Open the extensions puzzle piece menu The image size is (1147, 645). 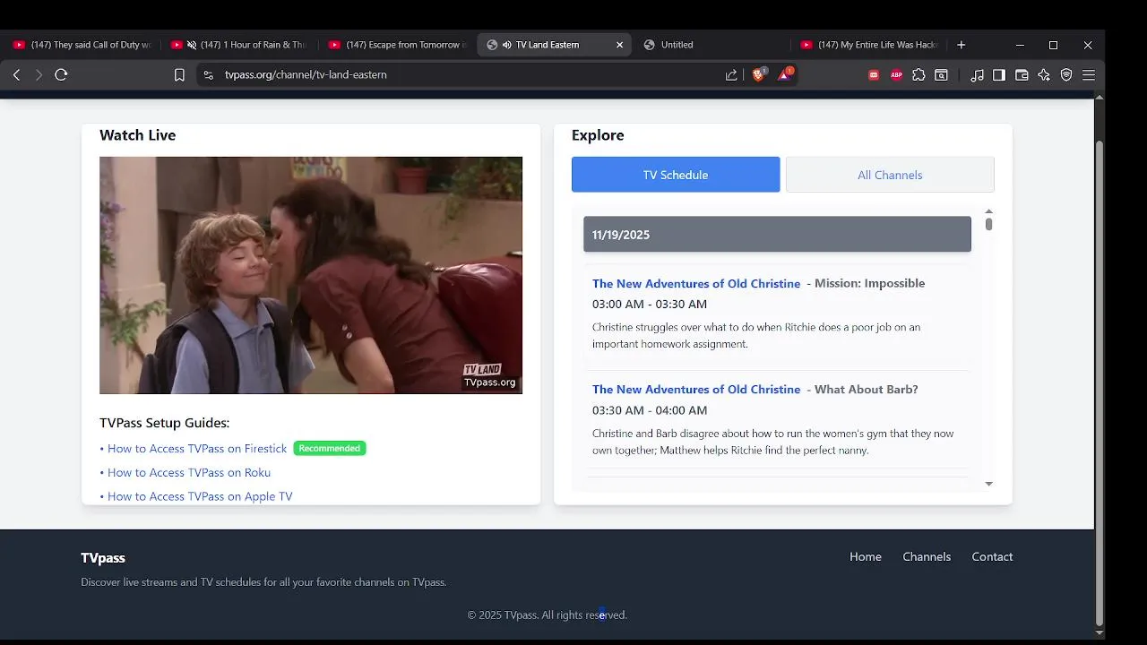[918, 75]
